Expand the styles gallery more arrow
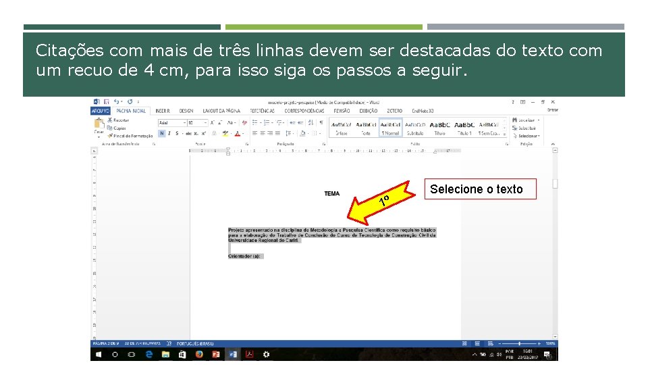Image resolution: width=648 pixels, height=365 pixels. pos(505,134)
